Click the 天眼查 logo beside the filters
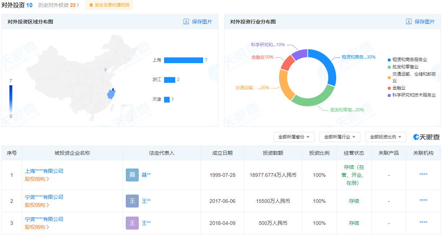Screen dimensions: 442x235 tap(426, 137)
